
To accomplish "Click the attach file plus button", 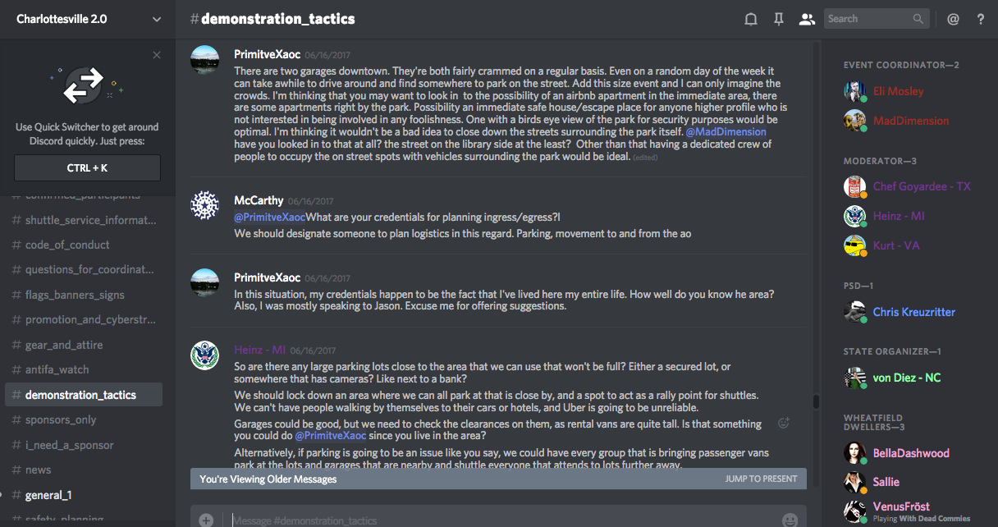I will tap(206, 520).
